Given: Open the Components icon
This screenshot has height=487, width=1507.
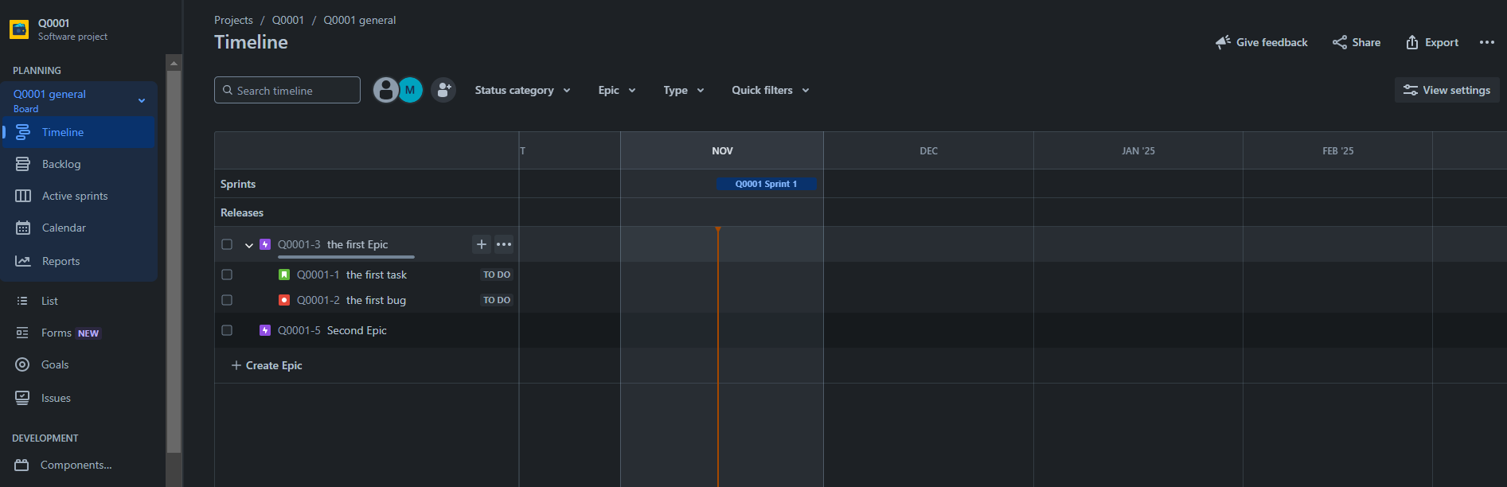Looking at the screenshot, I should pos(21,465).
